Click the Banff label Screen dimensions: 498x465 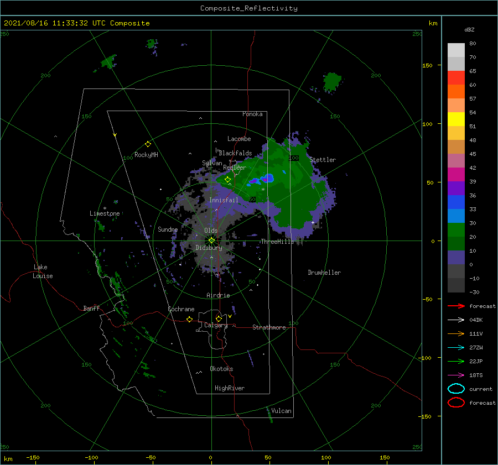[x=91, y=308]
